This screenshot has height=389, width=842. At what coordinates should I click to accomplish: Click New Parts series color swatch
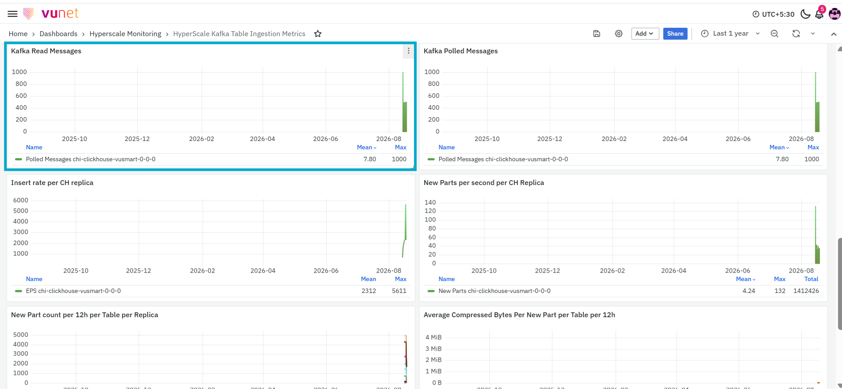[x=431, y=291]
